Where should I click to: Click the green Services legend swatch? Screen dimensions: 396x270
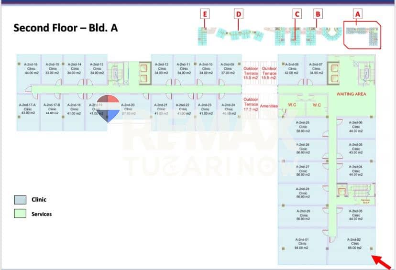tap(20, 214)
